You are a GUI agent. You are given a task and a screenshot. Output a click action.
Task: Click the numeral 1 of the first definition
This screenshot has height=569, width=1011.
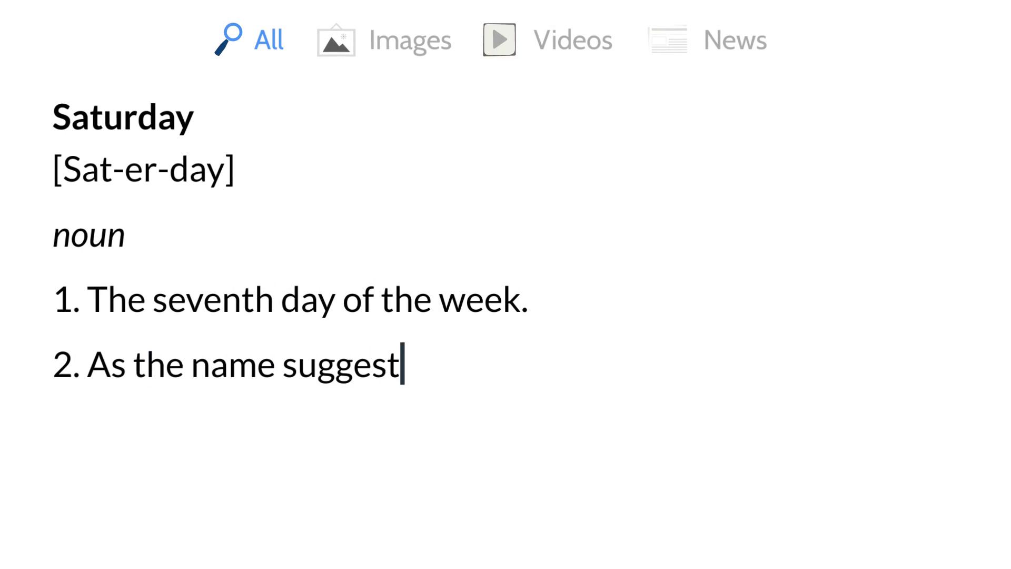coord(63,300)
